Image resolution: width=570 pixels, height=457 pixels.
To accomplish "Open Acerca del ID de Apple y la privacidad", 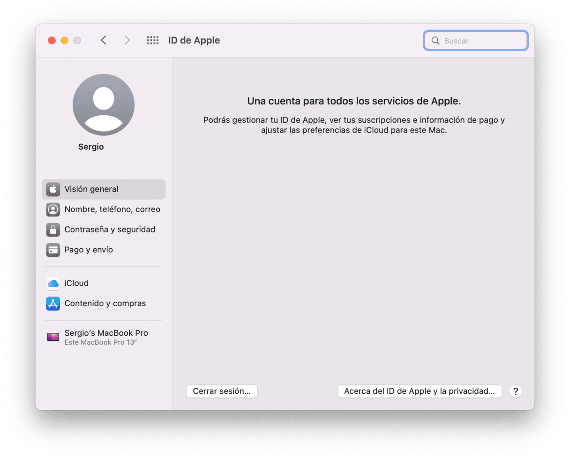I will pos(420,391).
